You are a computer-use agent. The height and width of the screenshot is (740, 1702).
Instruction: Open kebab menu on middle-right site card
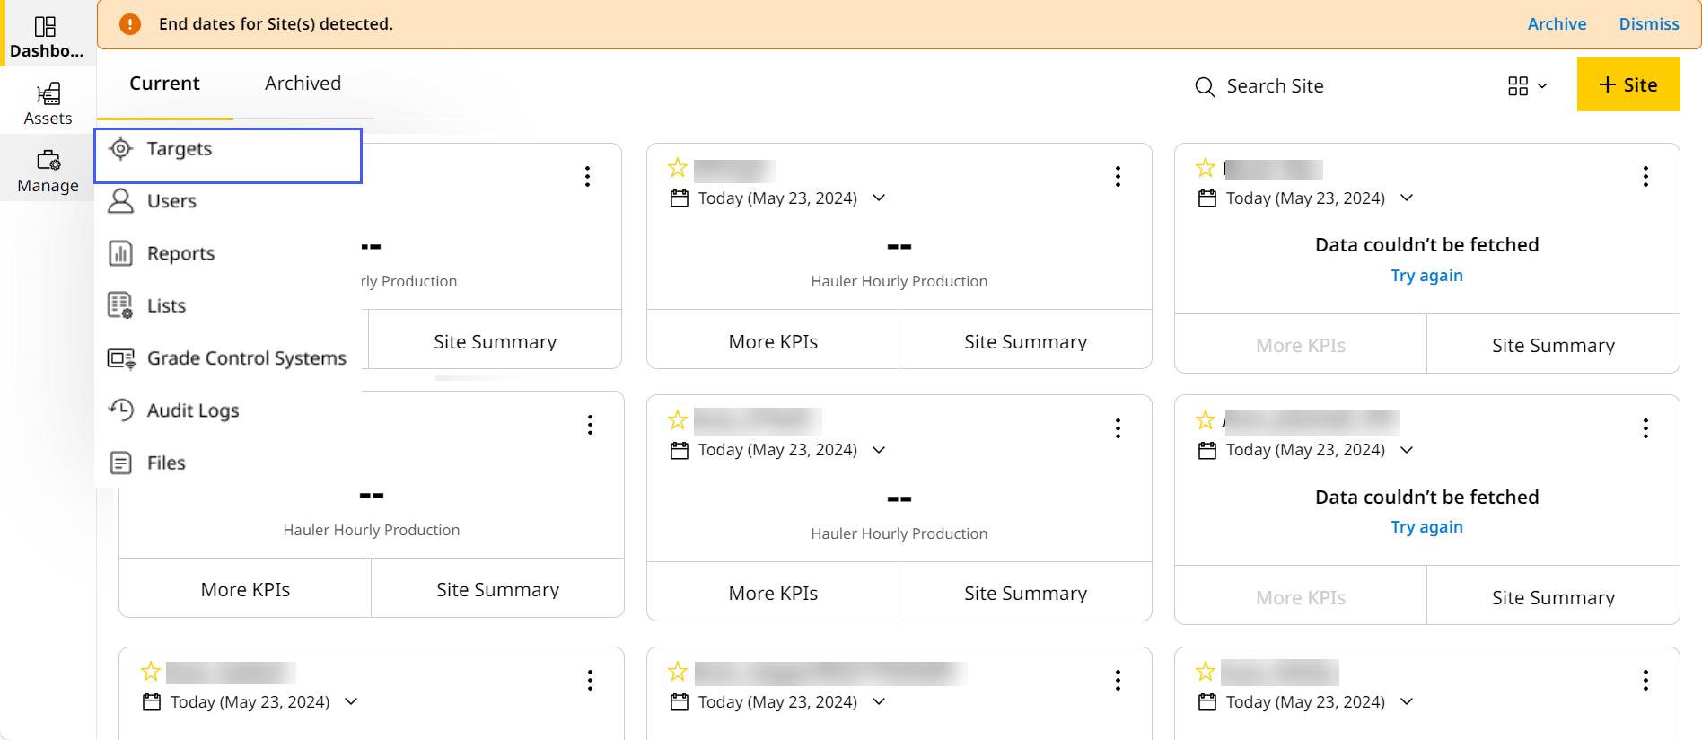1645,428
